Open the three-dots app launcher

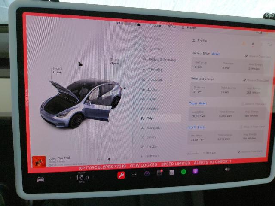(x=134, y=174)
